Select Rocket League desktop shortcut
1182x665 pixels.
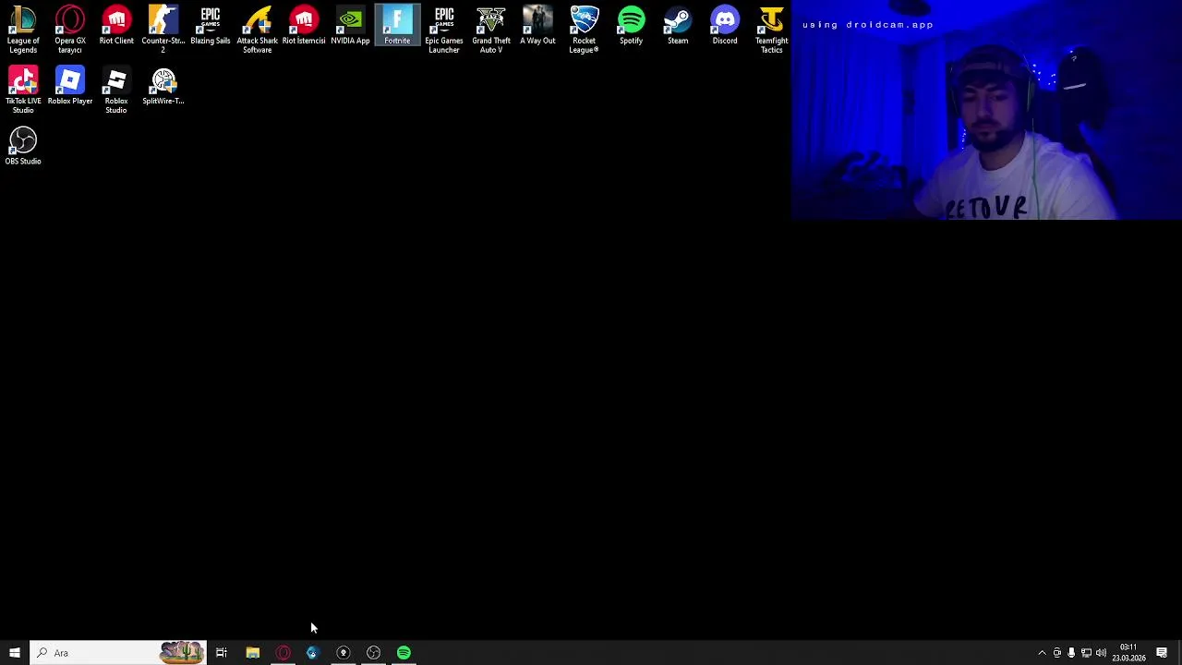(x=585, y=30)
